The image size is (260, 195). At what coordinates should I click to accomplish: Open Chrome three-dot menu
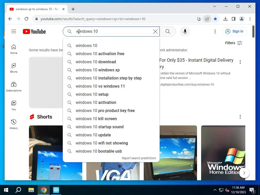[250, 19]
